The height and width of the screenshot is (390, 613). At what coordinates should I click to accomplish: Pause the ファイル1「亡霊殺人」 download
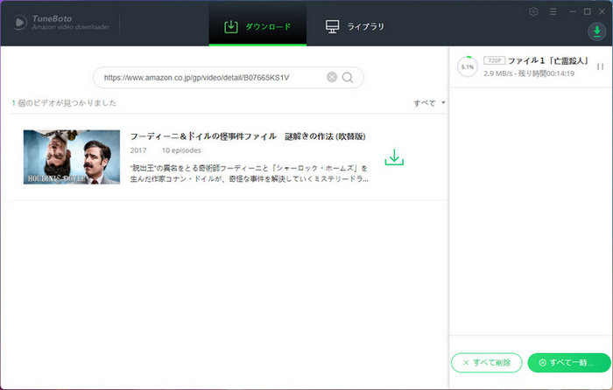point(600,66)
